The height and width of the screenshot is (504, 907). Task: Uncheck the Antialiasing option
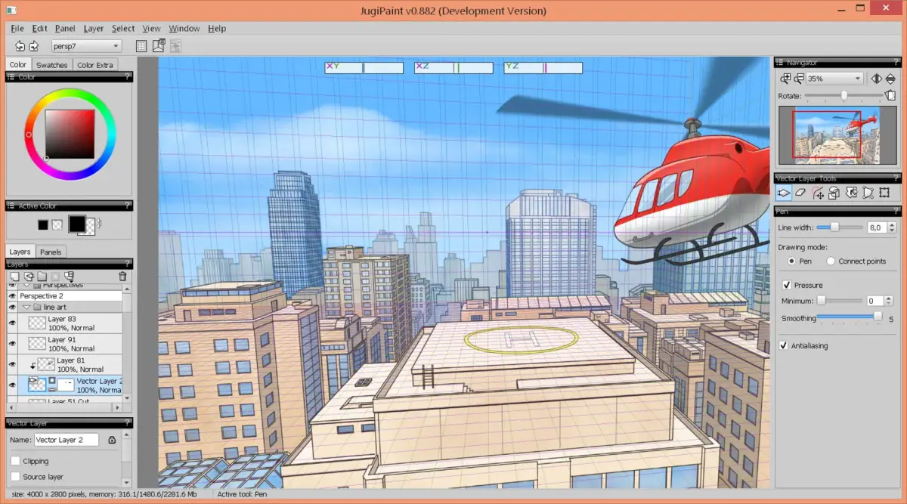click(x=784, y=345)
